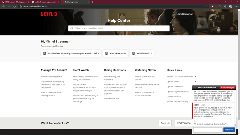Screen dimensions: 240x135
Task: Open About Free Trials article
Action: [x=115, y=53]
